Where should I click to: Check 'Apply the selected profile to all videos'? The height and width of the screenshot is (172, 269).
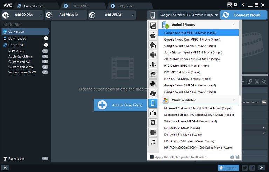tap(152, 157)
